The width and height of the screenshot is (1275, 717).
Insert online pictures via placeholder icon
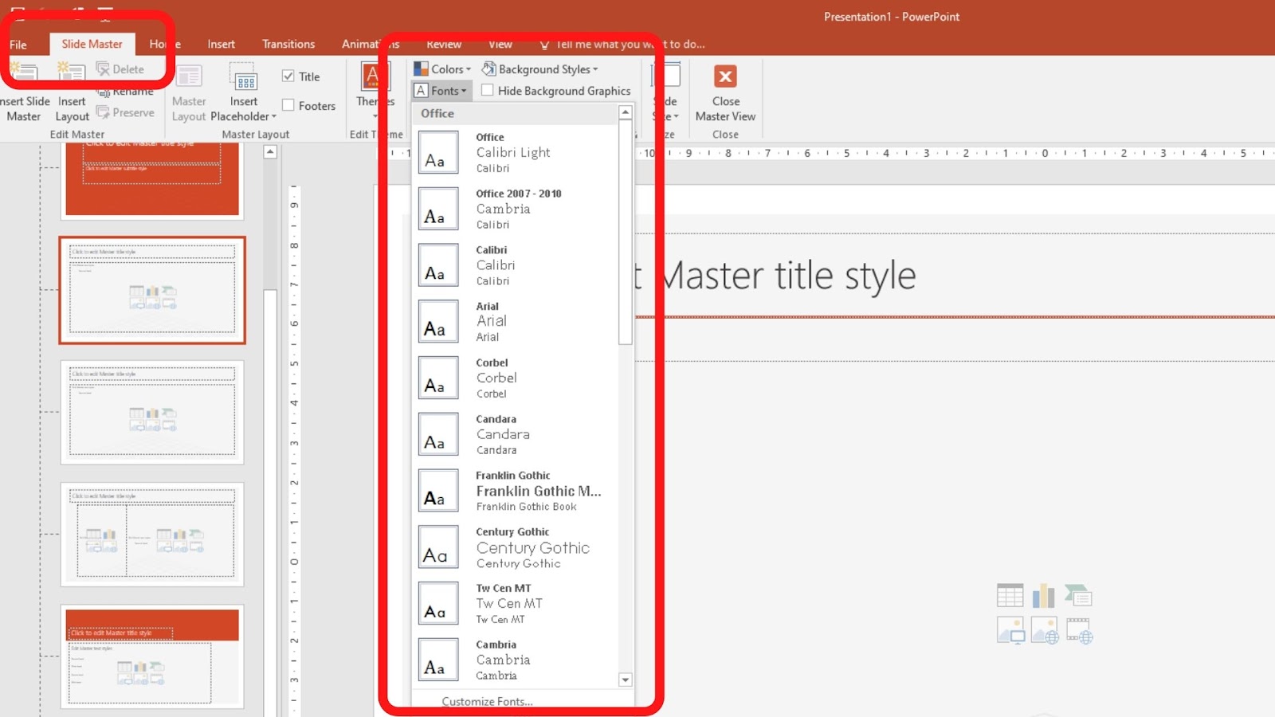click(x=1045, y=630)
